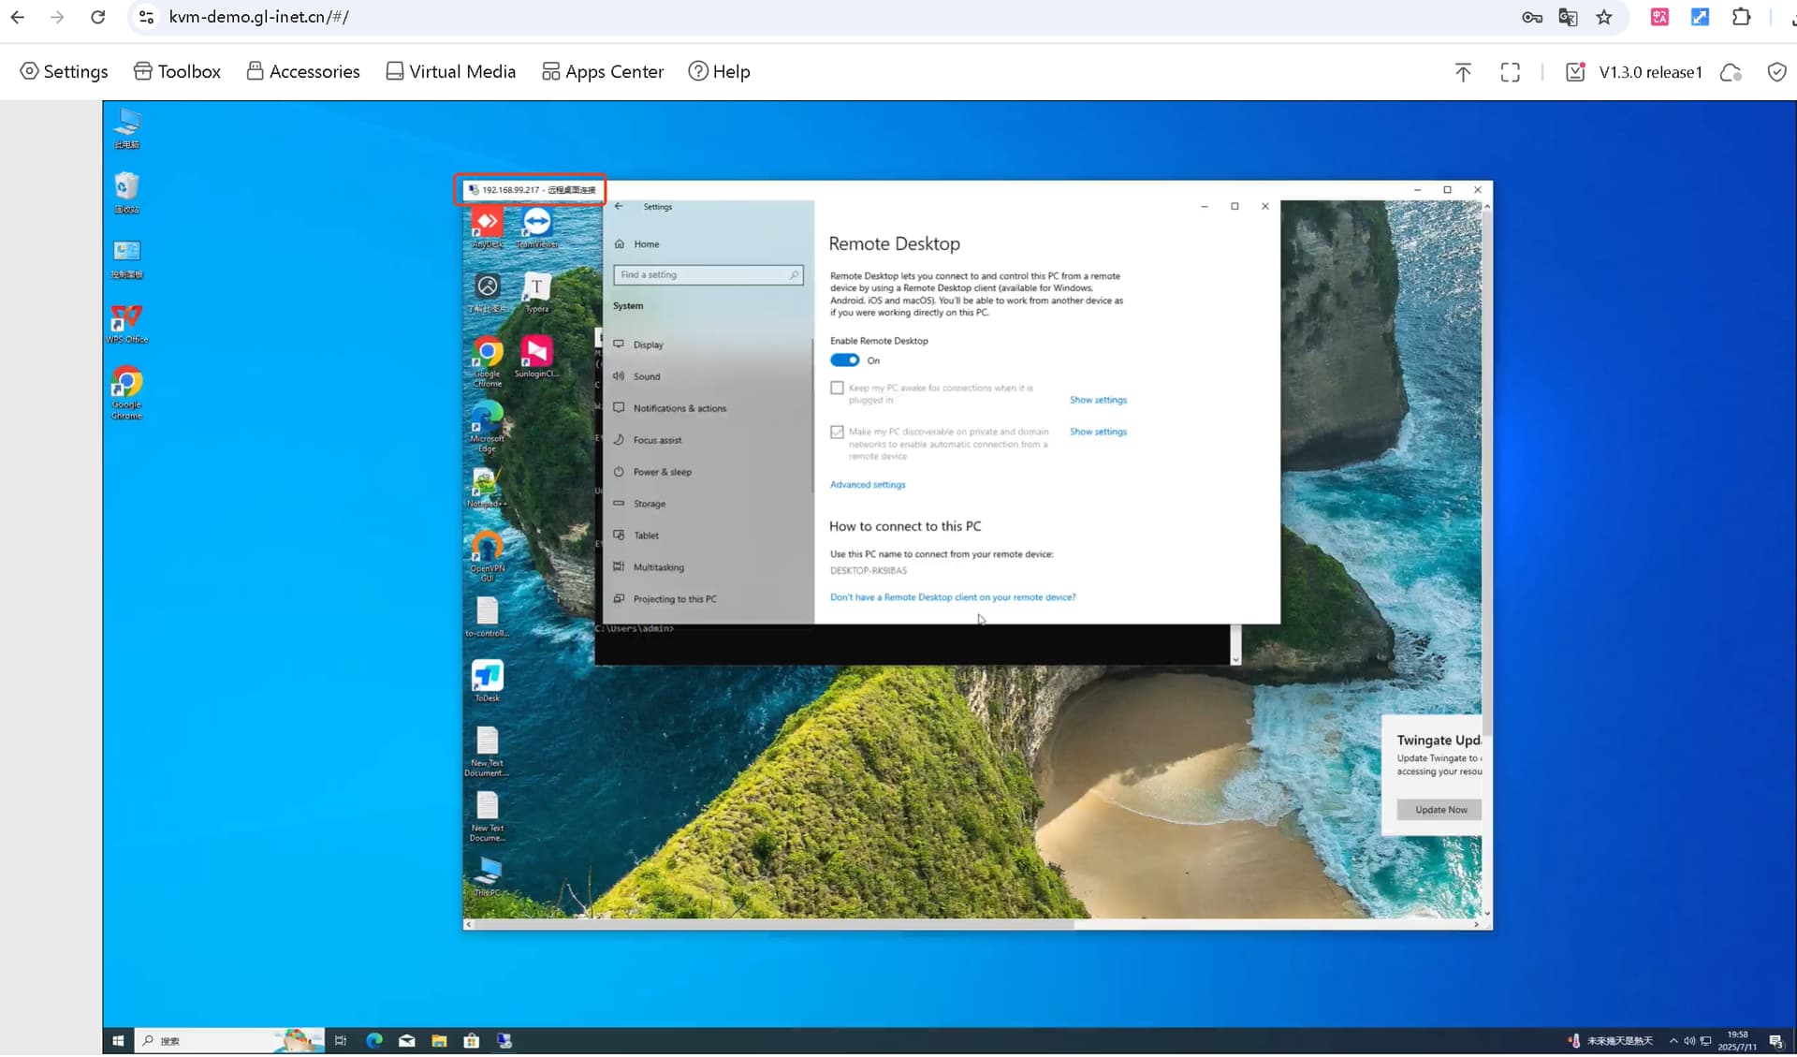Click the Find a setting search box
Screen dimensions: 1797x1057
(x=708, y=274)
